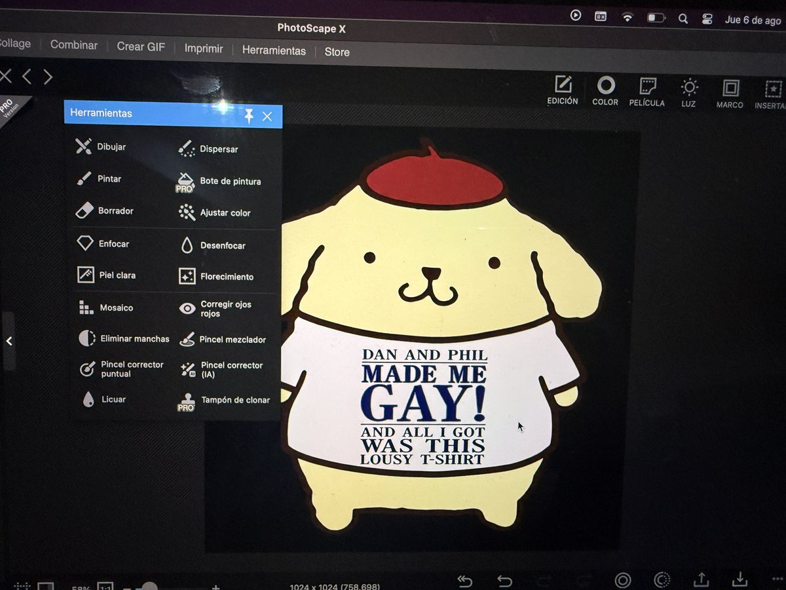786x590 pixels.
Task: Select the Licuar liquify tool
Action: [103, 399]
